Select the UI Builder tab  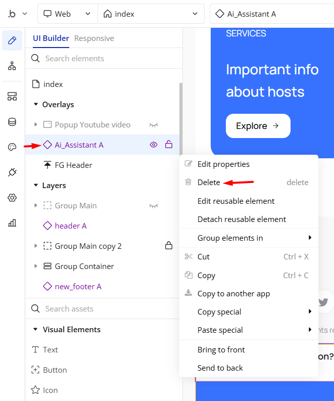coord(51,38)
